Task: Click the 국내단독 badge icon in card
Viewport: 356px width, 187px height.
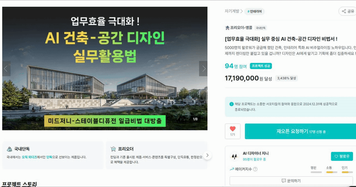Action: [x=9, y=149]
